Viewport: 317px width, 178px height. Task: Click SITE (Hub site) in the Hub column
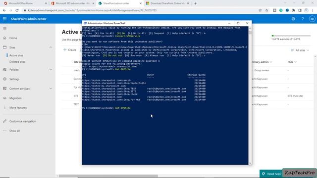tap(295, 96)
